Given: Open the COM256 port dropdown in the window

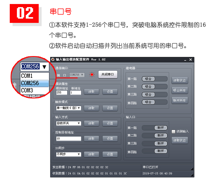Looking at the screenshot, I should (x=77, y=75).
